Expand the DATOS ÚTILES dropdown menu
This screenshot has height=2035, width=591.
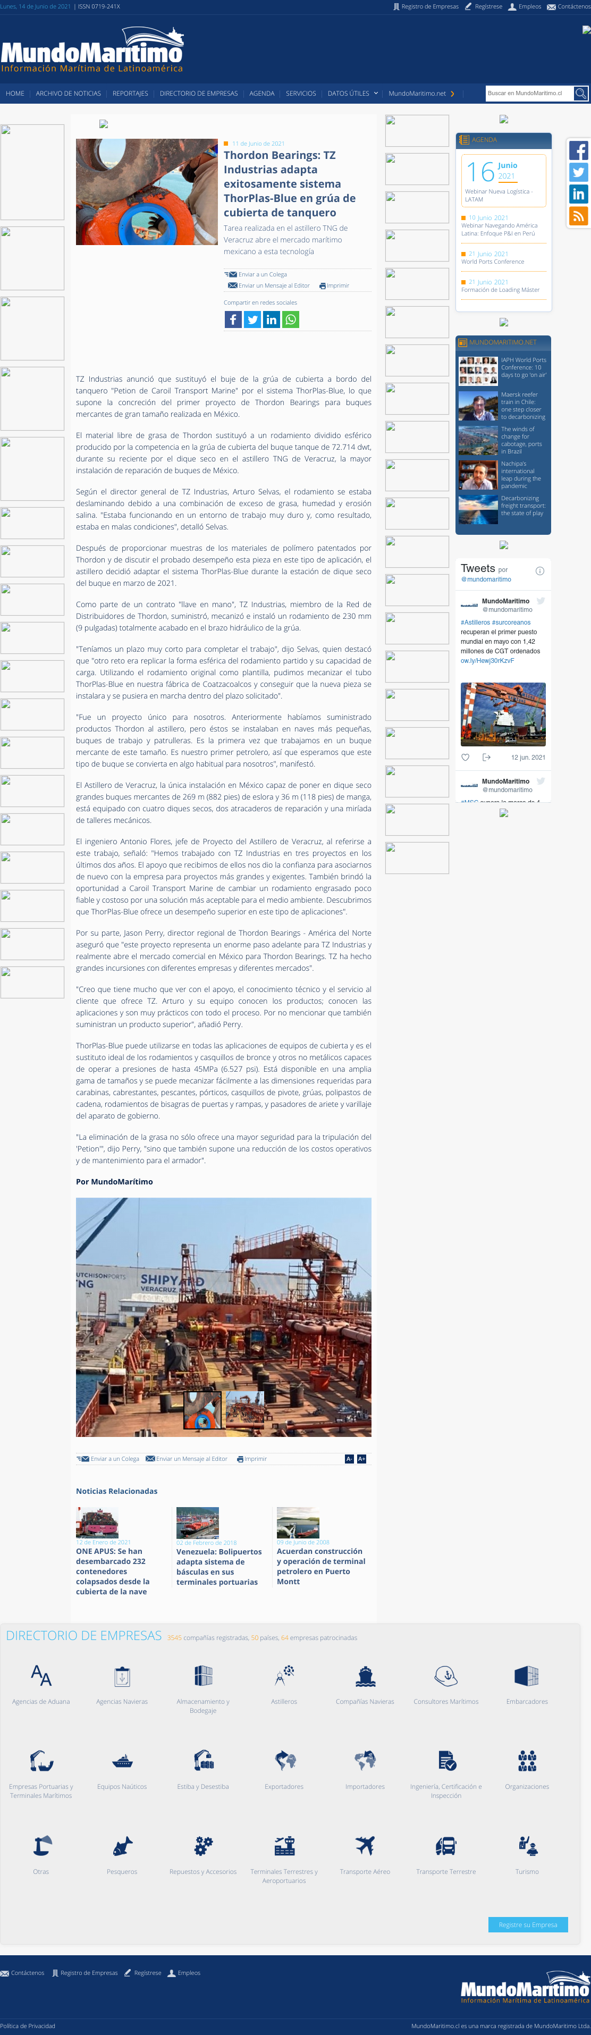[353, 93]
